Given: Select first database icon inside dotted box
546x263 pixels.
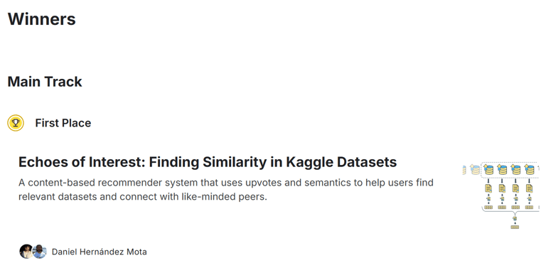Looking at the screenshot, I should pyautogui.click(x=488, y=169).
